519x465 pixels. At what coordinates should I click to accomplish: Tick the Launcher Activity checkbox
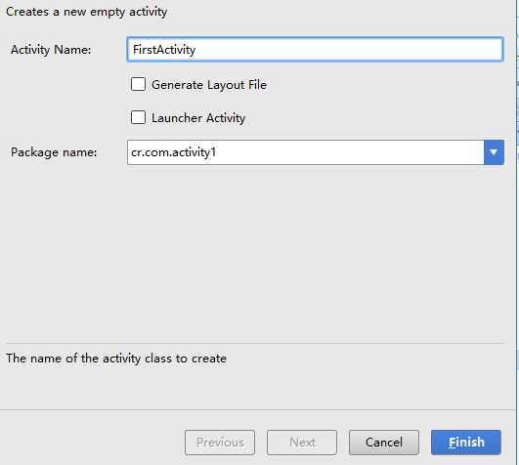tap(138, 117)
